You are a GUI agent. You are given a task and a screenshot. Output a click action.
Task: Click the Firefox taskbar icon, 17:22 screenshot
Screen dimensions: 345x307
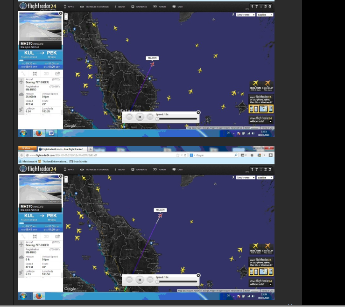39,296
